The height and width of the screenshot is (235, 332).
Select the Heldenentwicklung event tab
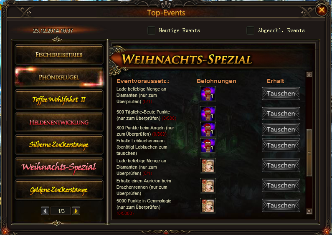[59, 122]
